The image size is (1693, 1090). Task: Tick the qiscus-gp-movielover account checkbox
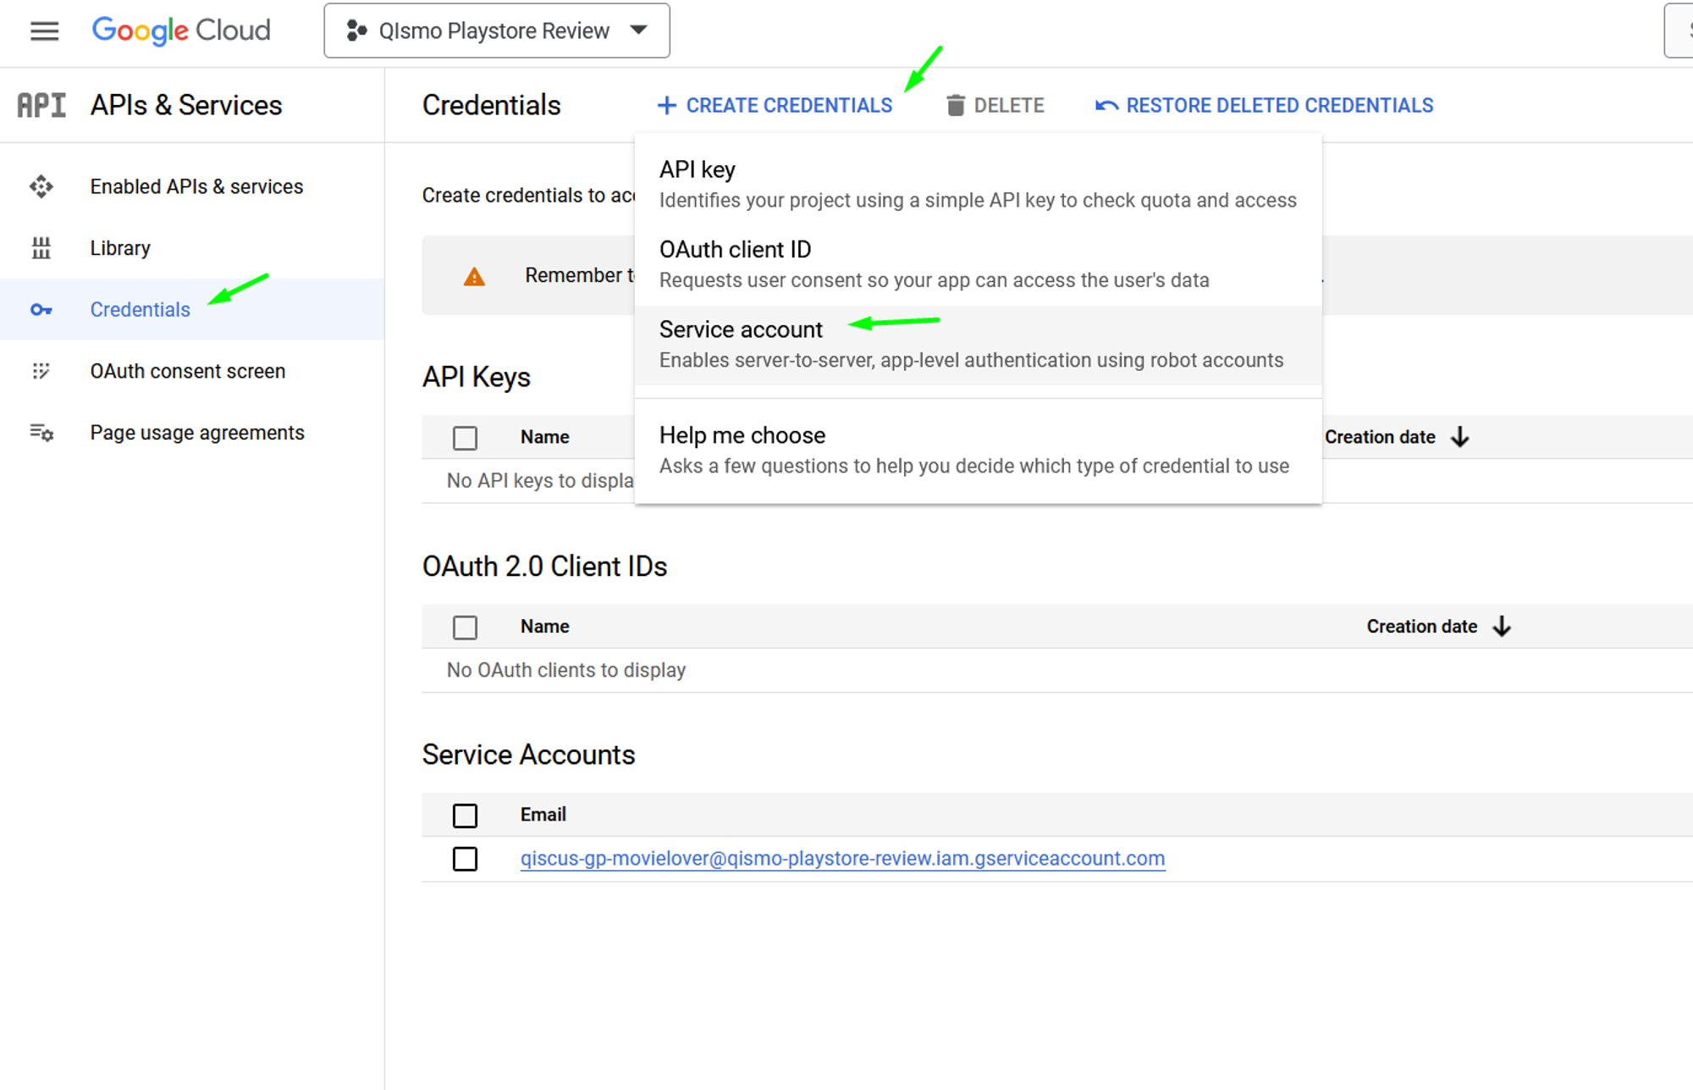(465, 859)
